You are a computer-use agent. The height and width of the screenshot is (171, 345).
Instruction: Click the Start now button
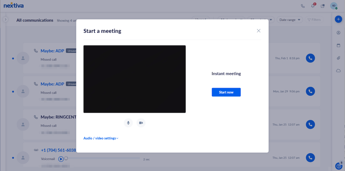[x=226, y=92]
